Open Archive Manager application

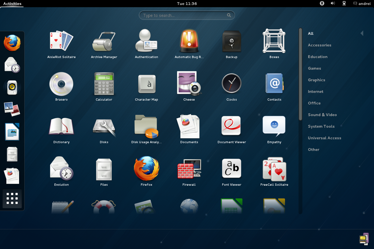point(104,44)
